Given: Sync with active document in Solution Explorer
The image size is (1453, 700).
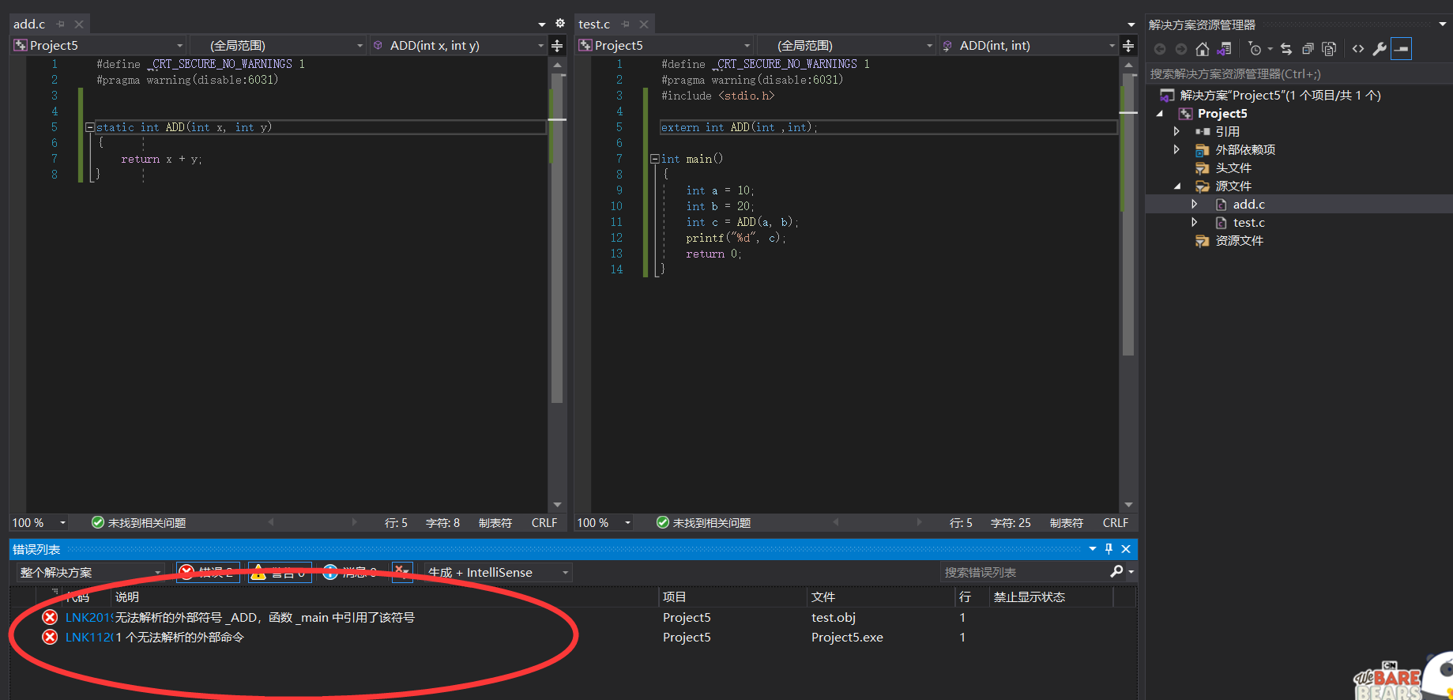Looking at the screenshot, I should (1286, 49).
